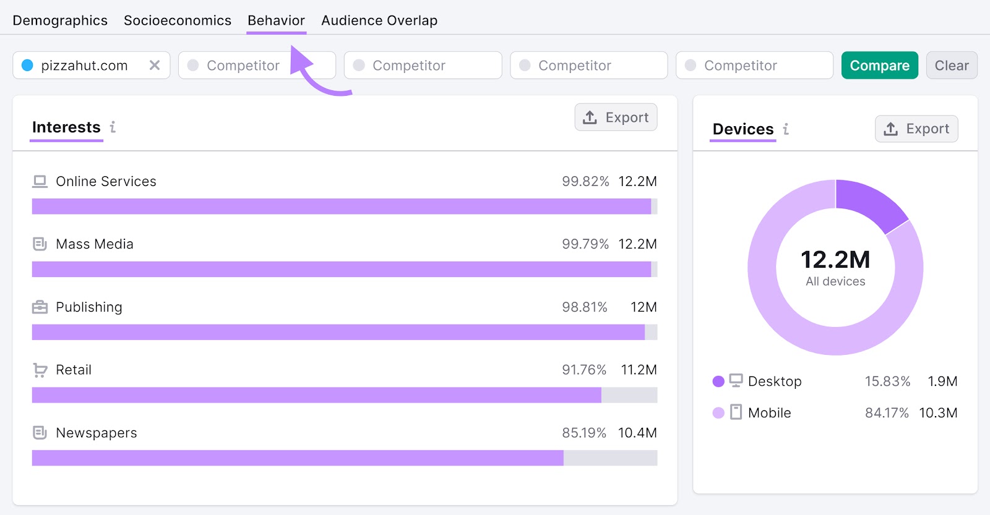Image resolution: width=990 pixels, height=515 pixels.
Task: Click the Desktop monitor icon in legend
Action: [736, 381]
